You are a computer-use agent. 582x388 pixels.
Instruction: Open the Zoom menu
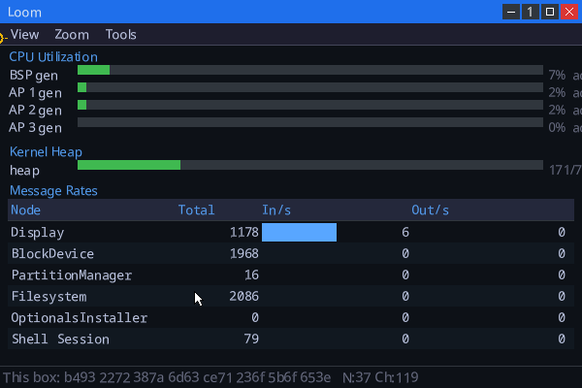[72, 35]
